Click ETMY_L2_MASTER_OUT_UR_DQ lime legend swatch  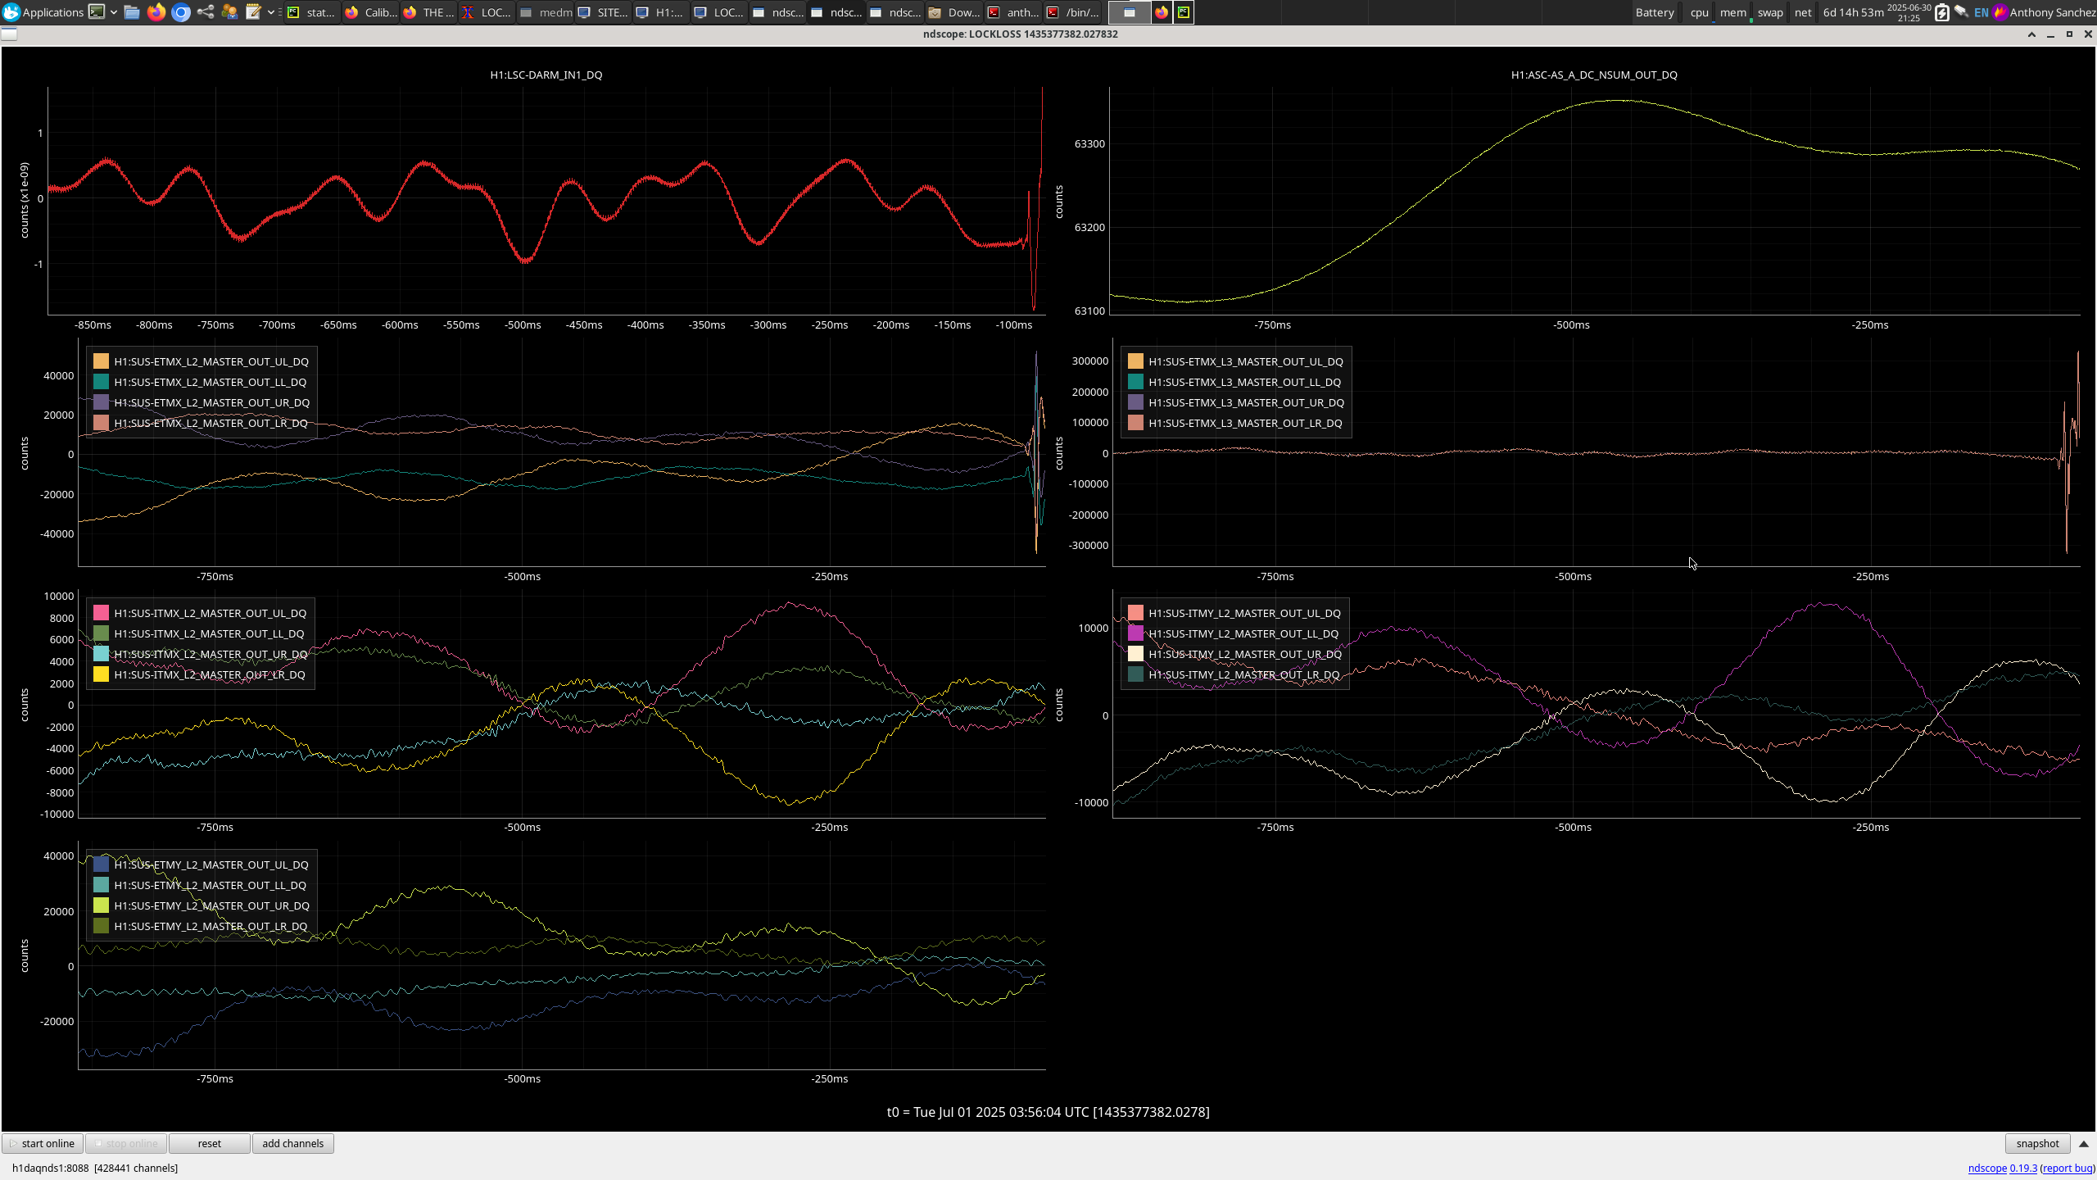(x=101, y=905)
